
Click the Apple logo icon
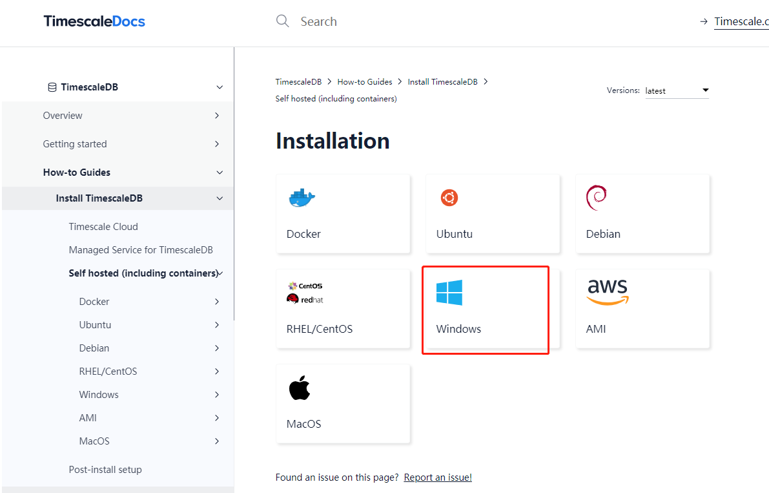pyautogui.click(x=300, y=388)
